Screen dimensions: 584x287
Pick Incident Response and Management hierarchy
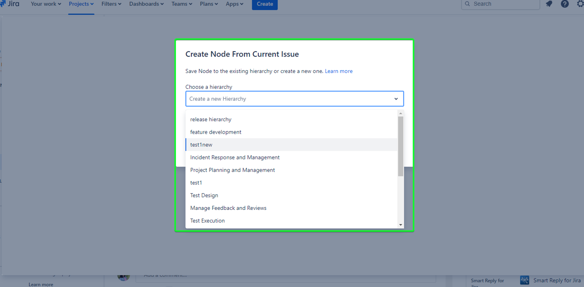coord(235,158)
